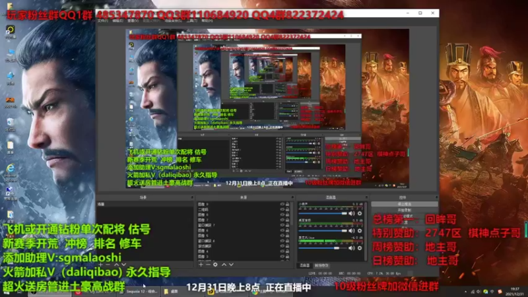Open the folder icon at desktop top-left

click(10, 6)
